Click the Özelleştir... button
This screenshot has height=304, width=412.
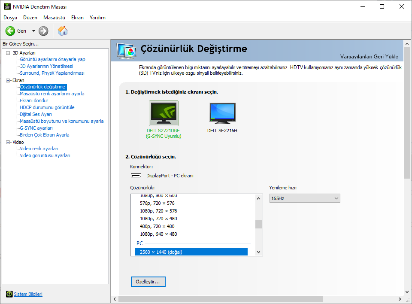click(148, 282)
